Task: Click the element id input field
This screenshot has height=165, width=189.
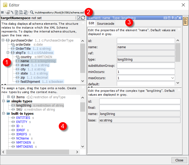Action: click(146, 41)
